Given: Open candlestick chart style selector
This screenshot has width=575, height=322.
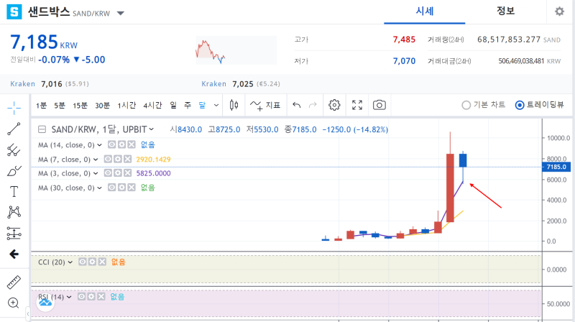Looking at the screenshot, I should click(234, 105).
